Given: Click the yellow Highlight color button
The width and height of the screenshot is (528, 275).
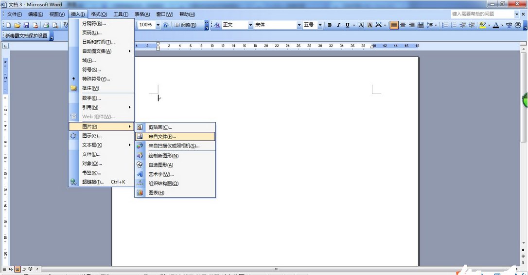Looking at the screenshot, I should click(482, 25).
